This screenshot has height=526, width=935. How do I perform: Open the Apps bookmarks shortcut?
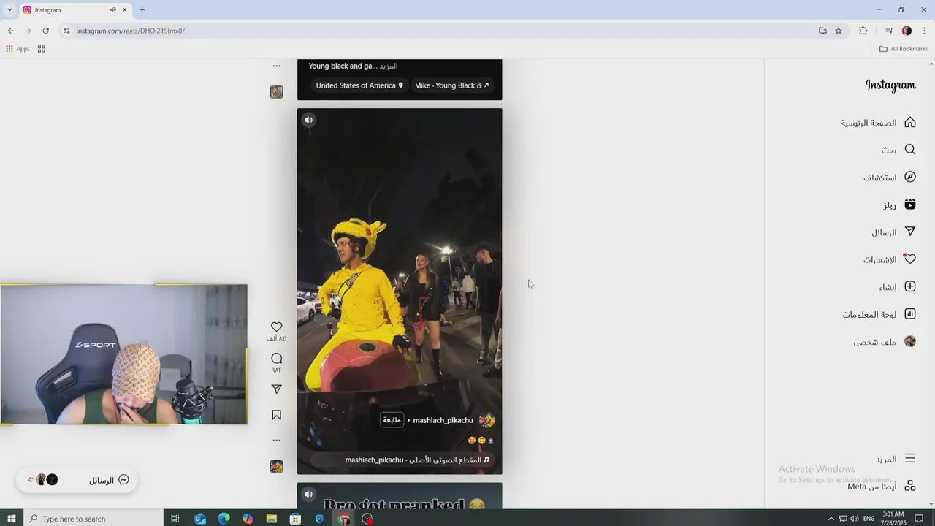click(18, 49)
